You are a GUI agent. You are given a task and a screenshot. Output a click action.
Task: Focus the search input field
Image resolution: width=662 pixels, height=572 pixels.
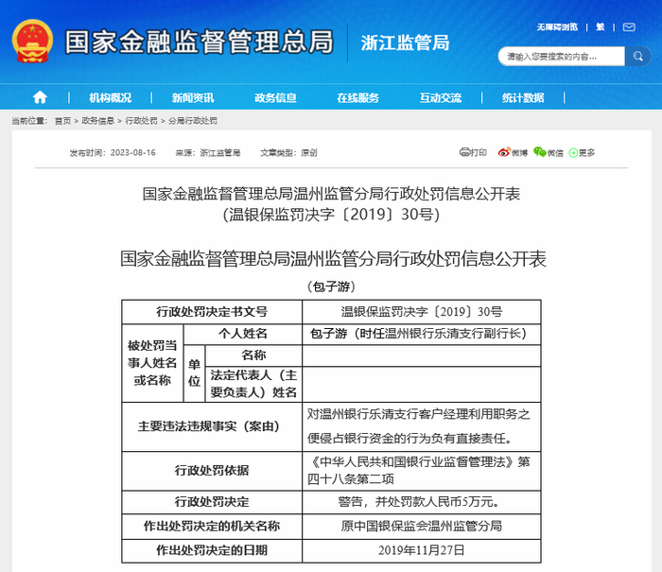click(x=562, y=56)
